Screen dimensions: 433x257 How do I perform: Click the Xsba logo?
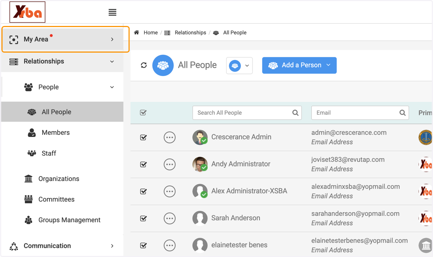coord(27,12)
